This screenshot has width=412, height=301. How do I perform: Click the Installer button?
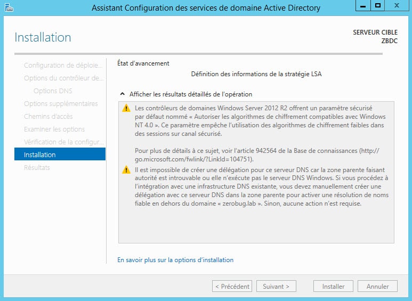pyautogui.click(x=333, y=286)
